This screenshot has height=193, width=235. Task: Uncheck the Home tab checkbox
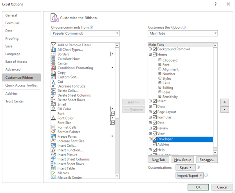(x=155, y=55)
